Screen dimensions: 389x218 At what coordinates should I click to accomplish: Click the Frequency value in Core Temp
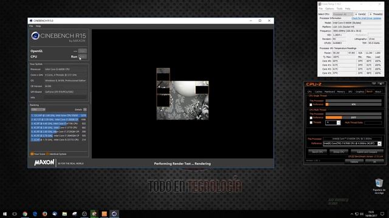(357, 31)
